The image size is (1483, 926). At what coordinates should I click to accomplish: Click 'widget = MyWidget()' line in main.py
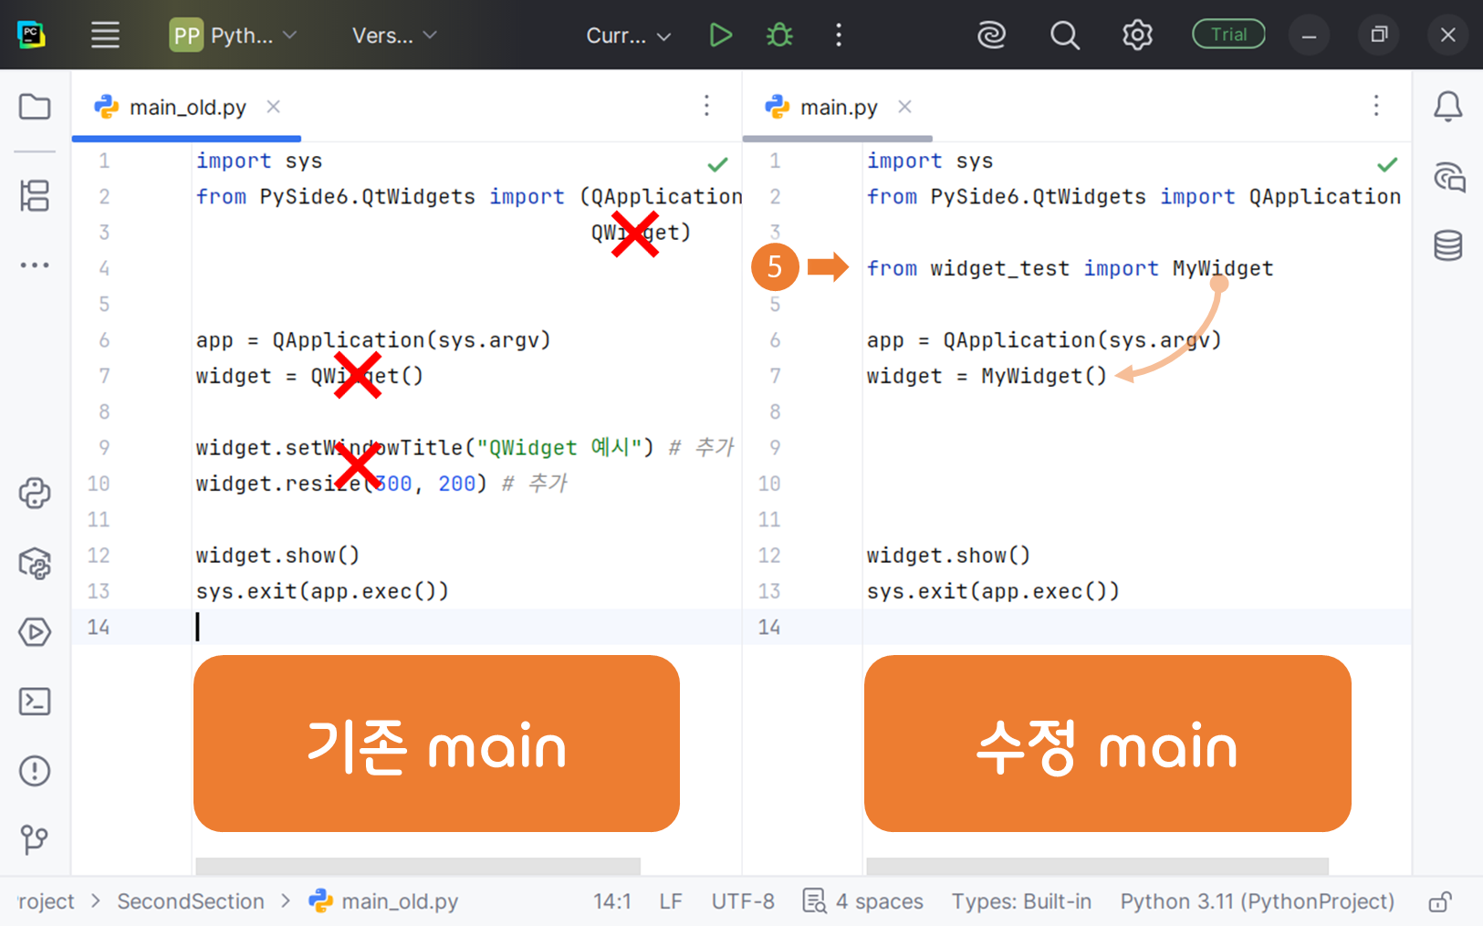pos(987,376)
